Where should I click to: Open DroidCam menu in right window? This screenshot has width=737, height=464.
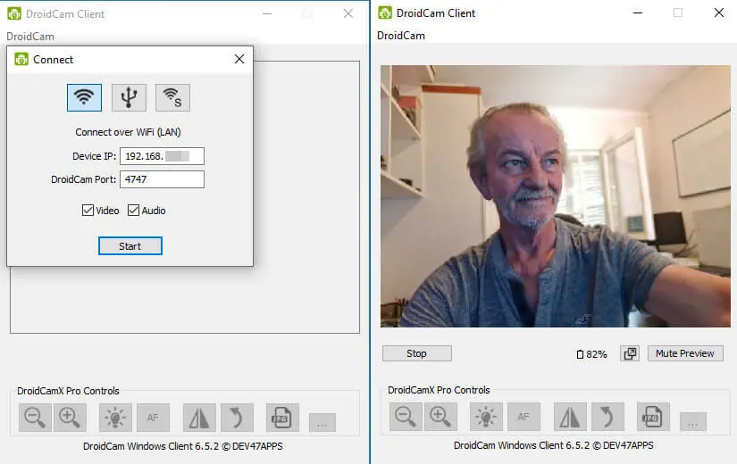pos(401,35)
